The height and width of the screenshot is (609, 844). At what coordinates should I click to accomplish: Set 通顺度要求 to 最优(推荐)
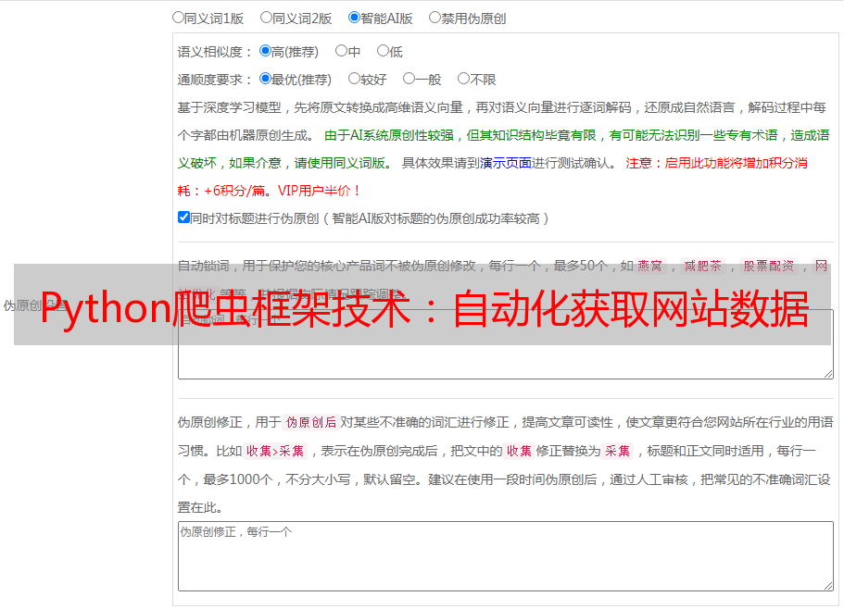tap(265, 79)
